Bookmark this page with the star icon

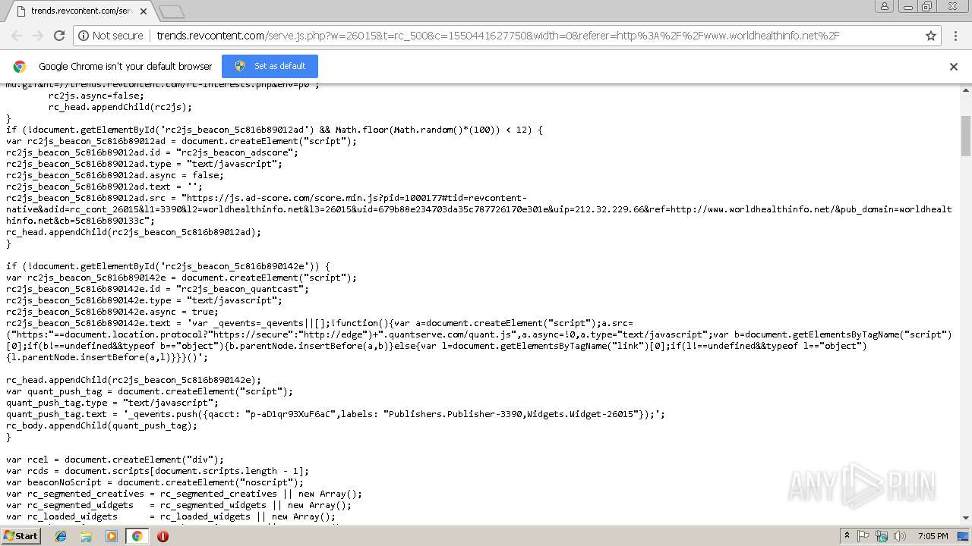931,36
